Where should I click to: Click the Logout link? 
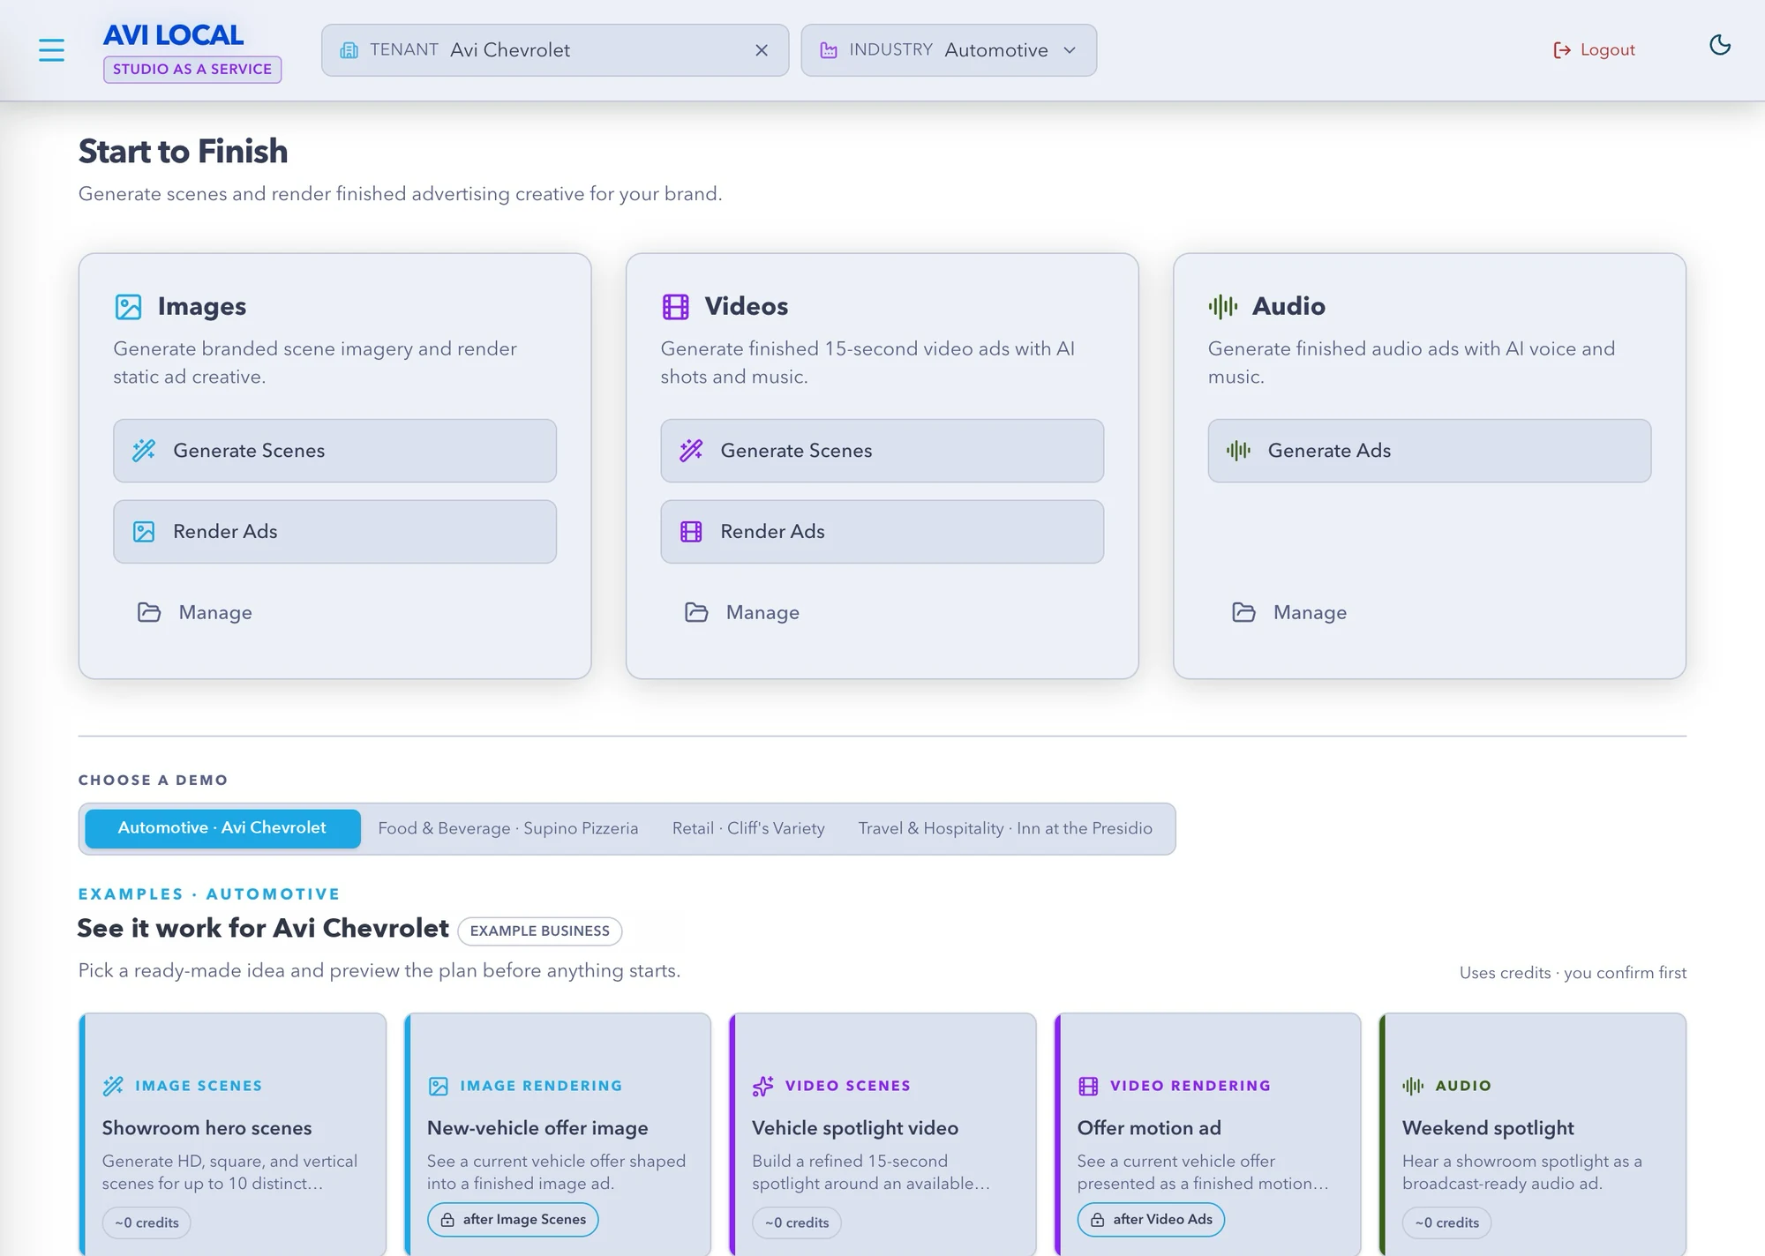[1595, 50]
